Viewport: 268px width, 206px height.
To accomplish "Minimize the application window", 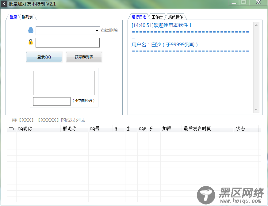I will (234, 2).
